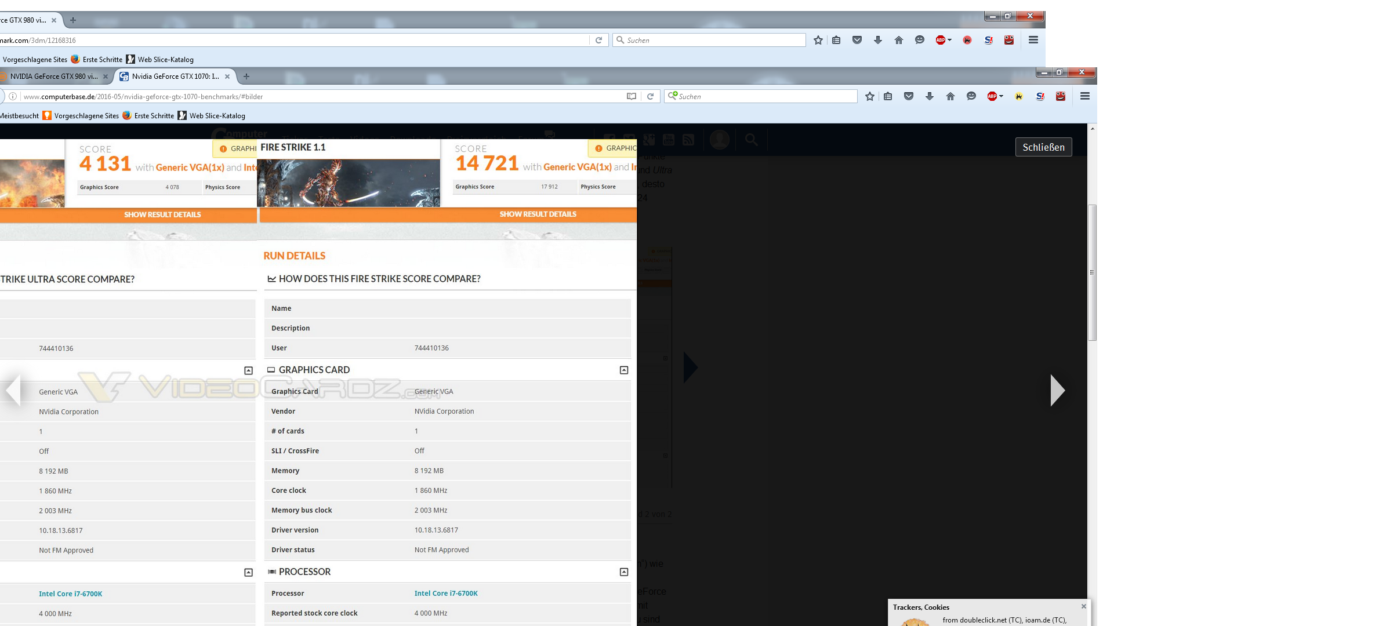Click the page vertical scrollbar thumb
The image size is (1386, 626).
point(1092,272)
